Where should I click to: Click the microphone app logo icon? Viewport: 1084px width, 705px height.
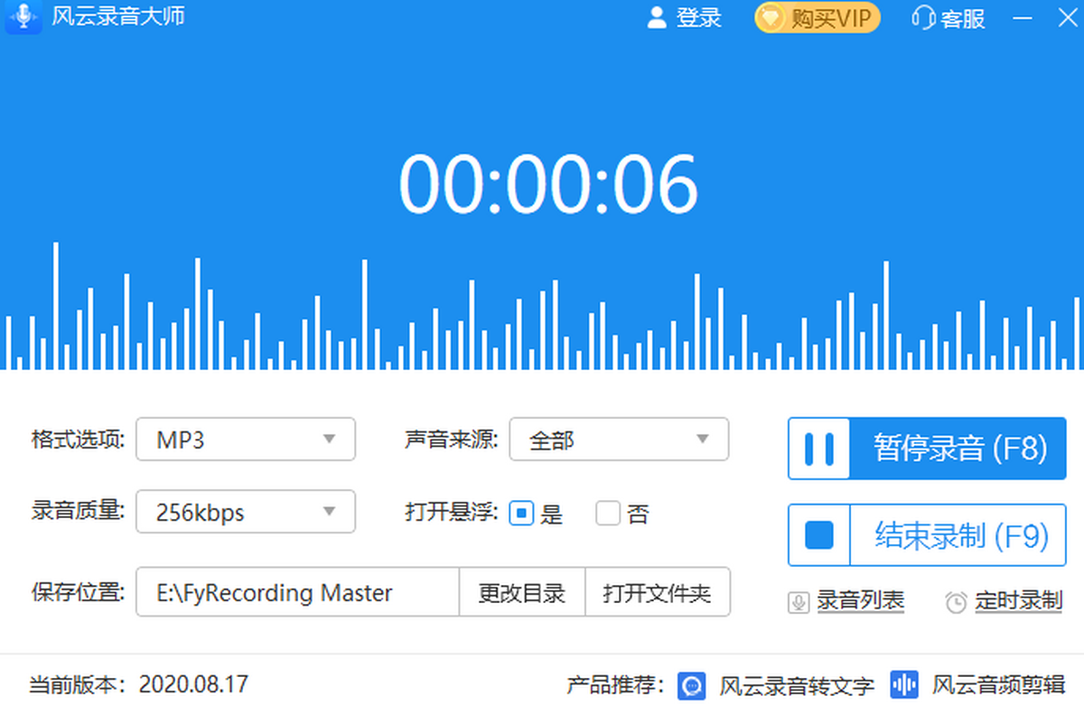[23, 17]
